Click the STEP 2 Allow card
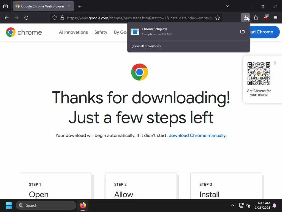The height and width of the screenshot is (212, 282). click(x=141, y=186)
